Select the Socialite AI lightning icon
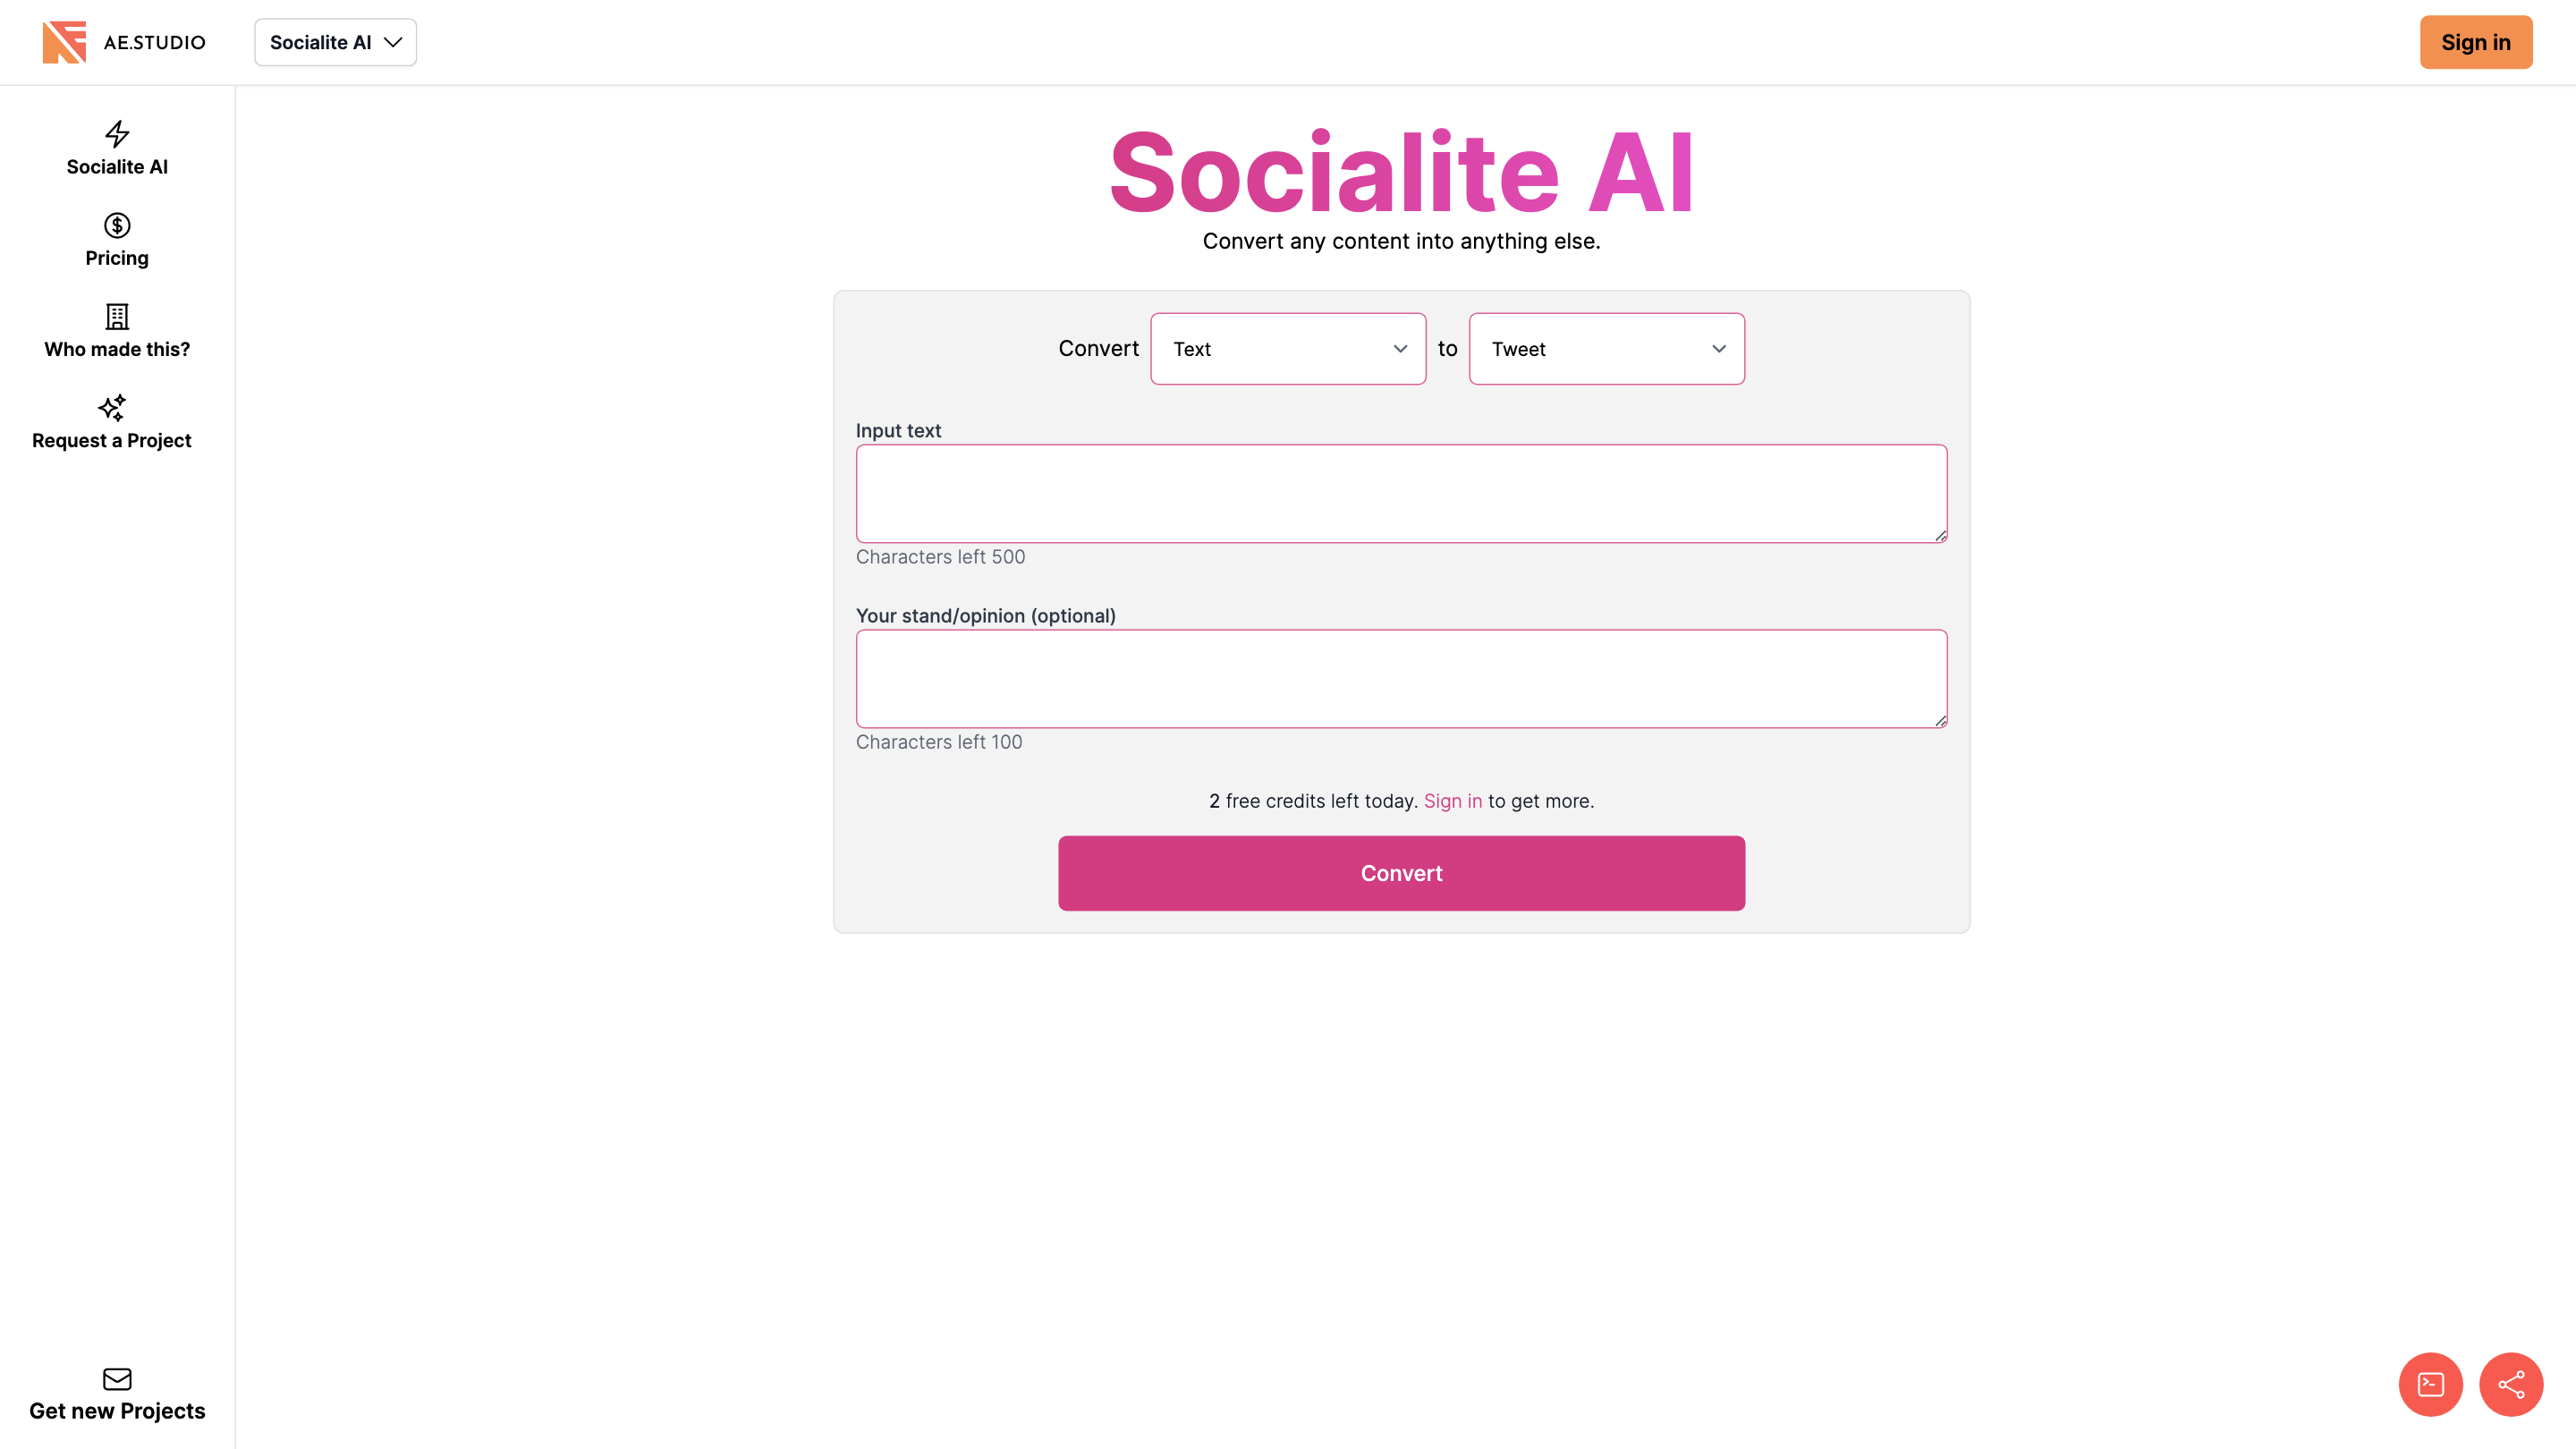 pyautogui.click(x=116, y=135)
